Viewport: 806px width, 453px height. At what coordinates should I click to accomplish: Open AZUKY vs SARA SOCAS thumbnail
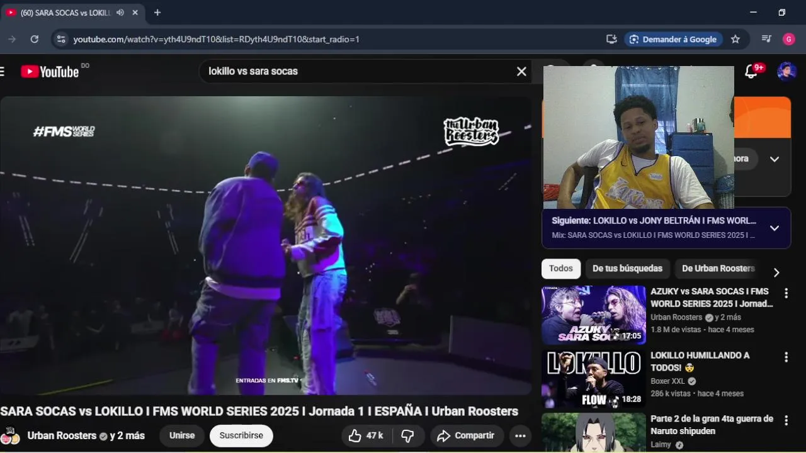click(x=594, y=315)
